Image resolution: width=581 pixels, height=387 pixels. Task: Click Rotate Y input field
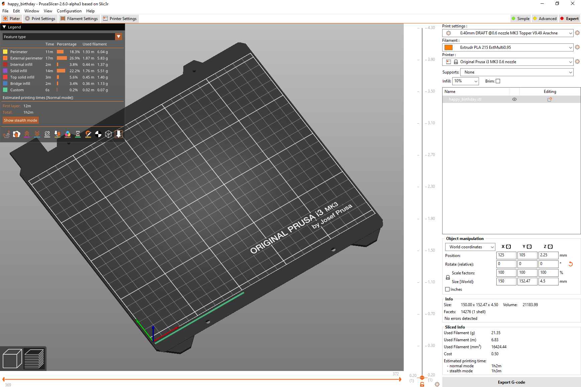pos(527,264)
